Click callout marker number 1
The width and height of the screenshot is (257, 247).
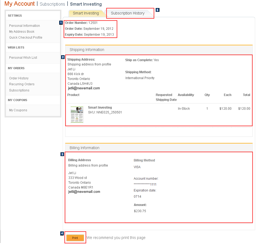(61, 23)
